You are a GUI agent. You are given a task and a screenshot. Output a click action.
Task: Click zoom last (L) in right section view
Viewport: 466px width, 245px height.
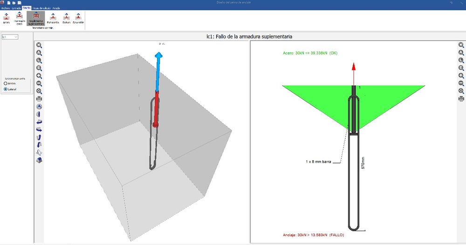click(461, 60)
